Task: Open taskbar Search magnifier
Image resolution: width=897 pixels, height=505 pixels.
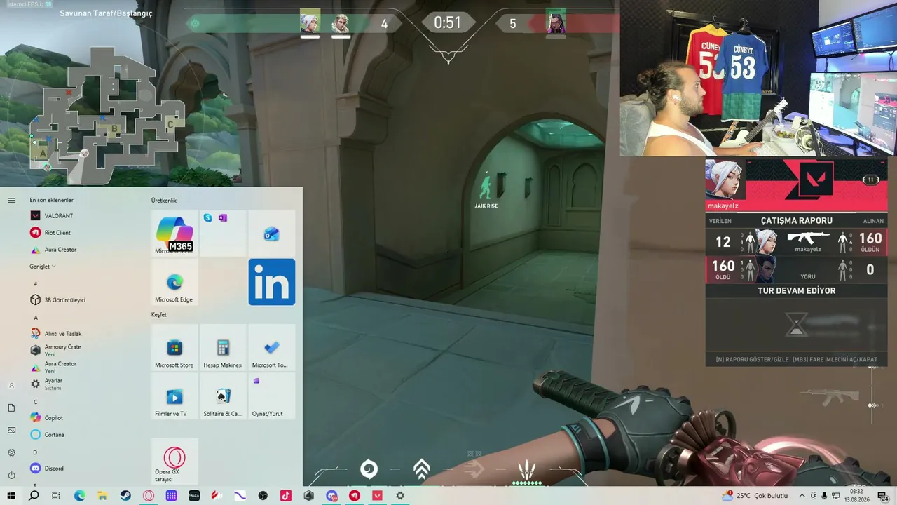Action: [x=34, y=496]
